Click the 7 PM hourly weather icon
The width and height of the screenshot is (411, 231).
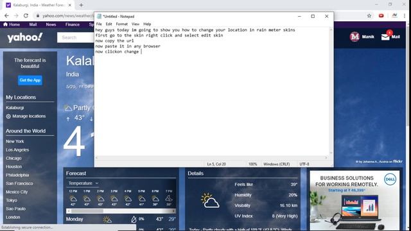[169, 198]
